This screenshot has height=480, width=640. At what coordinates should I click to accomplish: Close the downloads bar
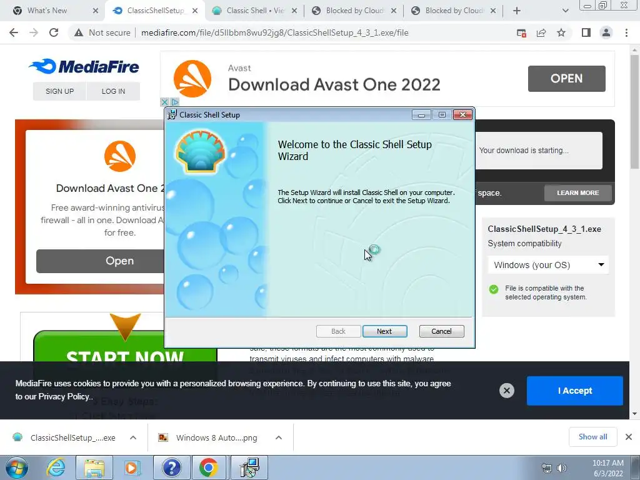coord(629,437)
